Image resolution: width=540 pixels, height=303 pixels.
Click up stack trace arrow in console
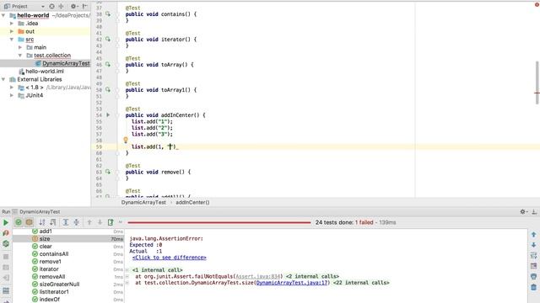[533, 234]
